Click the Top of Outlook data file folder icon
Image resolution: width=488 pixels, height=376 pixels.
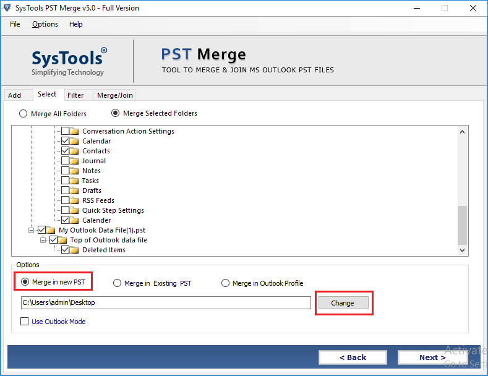[x=62, y=240]
